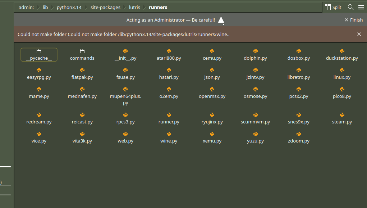Select the vita3k.py file
This screenshot has width=367, height=208.
82,137
